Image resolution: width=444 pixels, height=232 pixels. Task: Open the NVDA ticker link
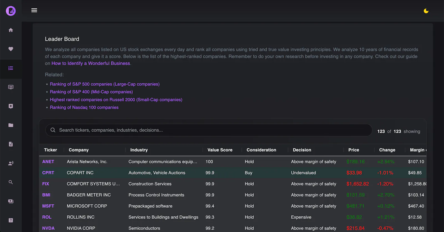(x=48, y=228)
